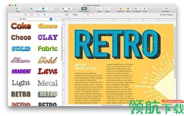Select the GRADIENT 3D text style
184x116 pixels.
21,71
